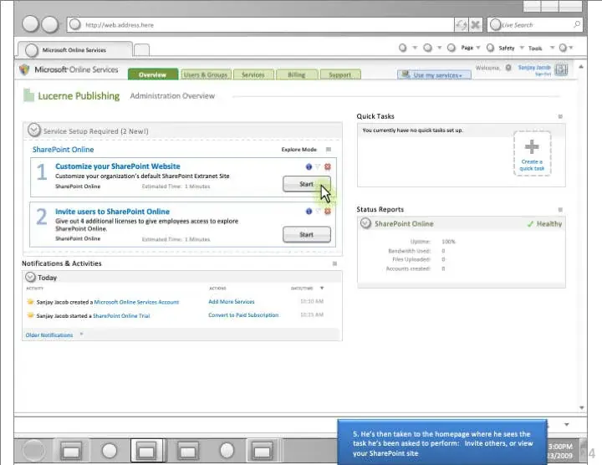Toggle the Explore Mode switch

[329, 150]
